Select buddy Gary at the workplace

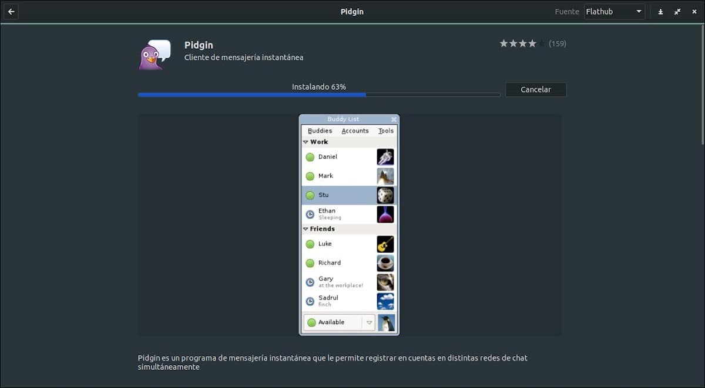coord(349,282)
